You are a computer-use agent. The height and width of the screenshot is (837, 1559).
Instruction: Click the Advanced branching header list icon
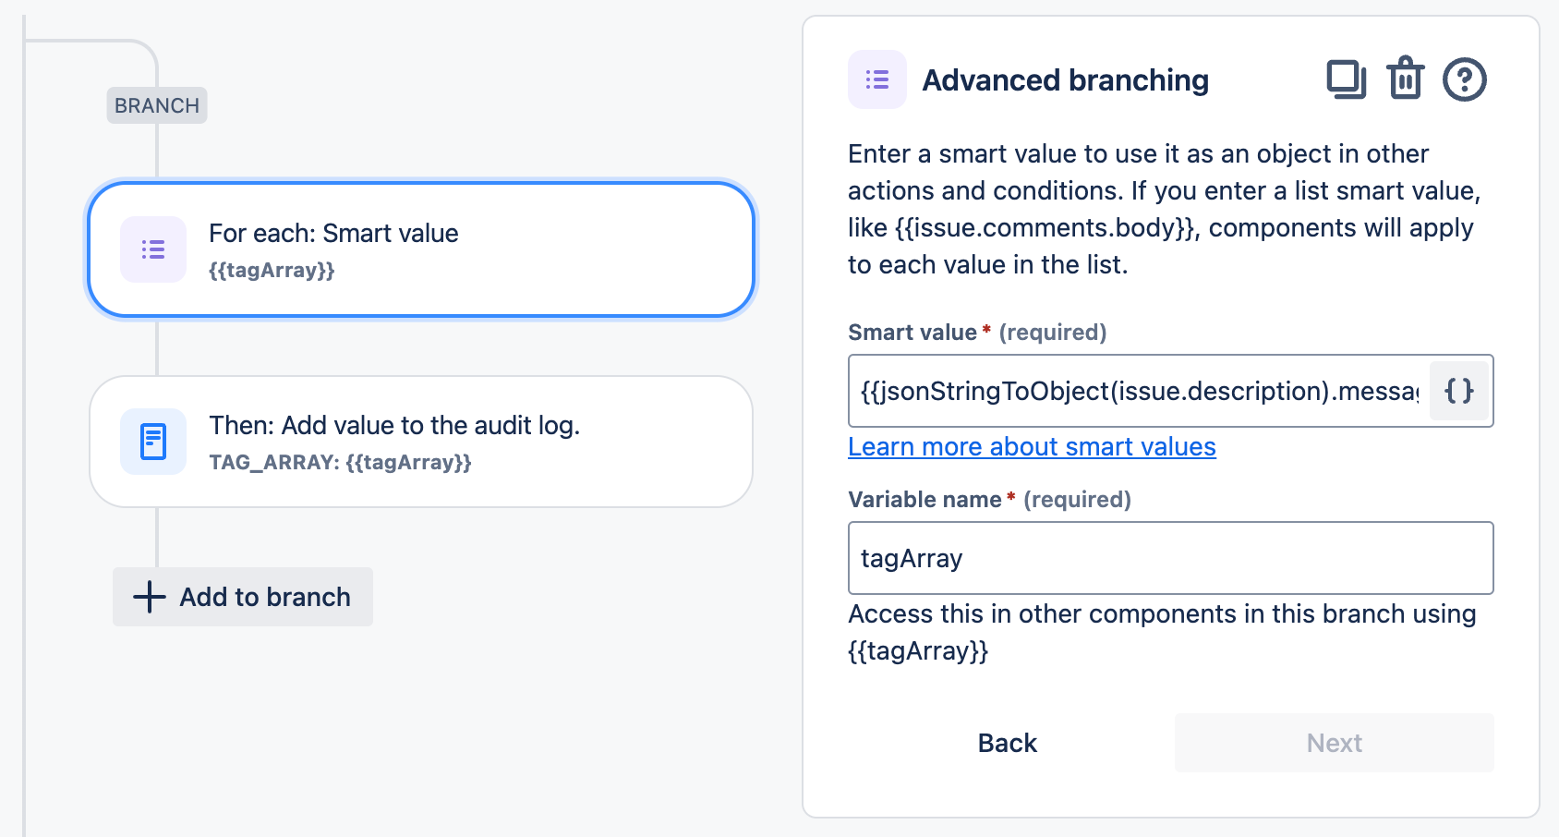click(x=876, y=79)
